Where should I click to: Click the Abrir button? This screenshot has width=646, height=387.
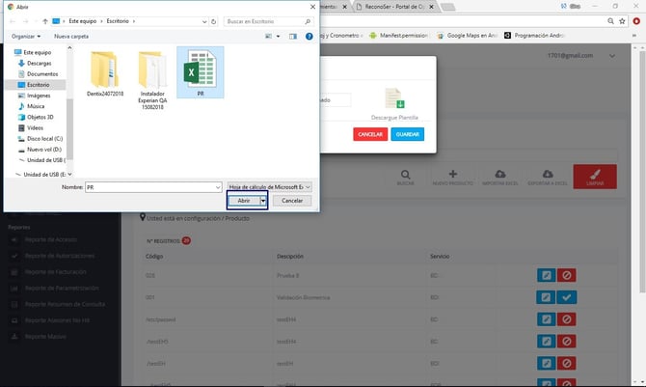243,200
